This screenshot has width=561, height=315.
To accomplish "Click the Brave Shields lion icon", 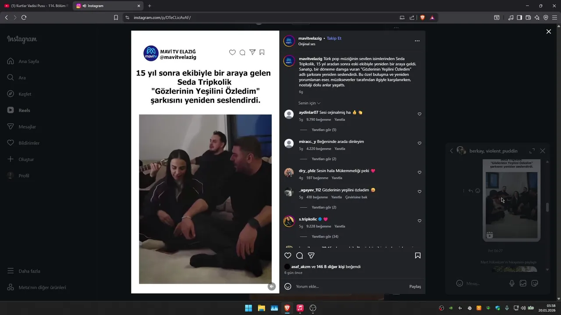I will (423, 17).
